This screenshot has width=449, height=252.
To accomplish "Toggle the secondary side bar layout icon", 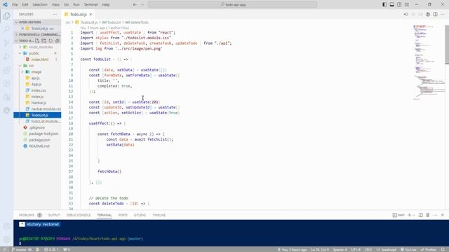I will pyautogui.click(x=399, y=5).
